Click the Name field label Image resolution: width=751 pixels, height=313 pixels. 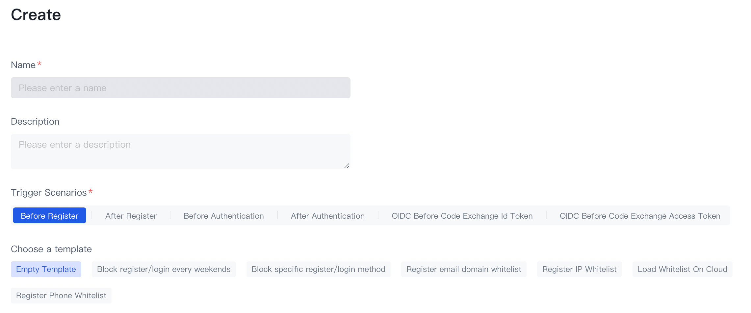(x=23, y=65)
